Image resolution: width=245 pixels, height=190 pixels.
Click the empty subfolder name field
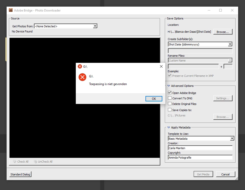coord(200,51)
